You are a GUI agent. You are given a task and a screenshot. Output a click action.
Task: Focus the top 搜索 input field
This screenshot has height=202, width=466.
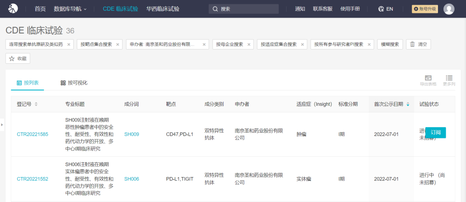244,9
